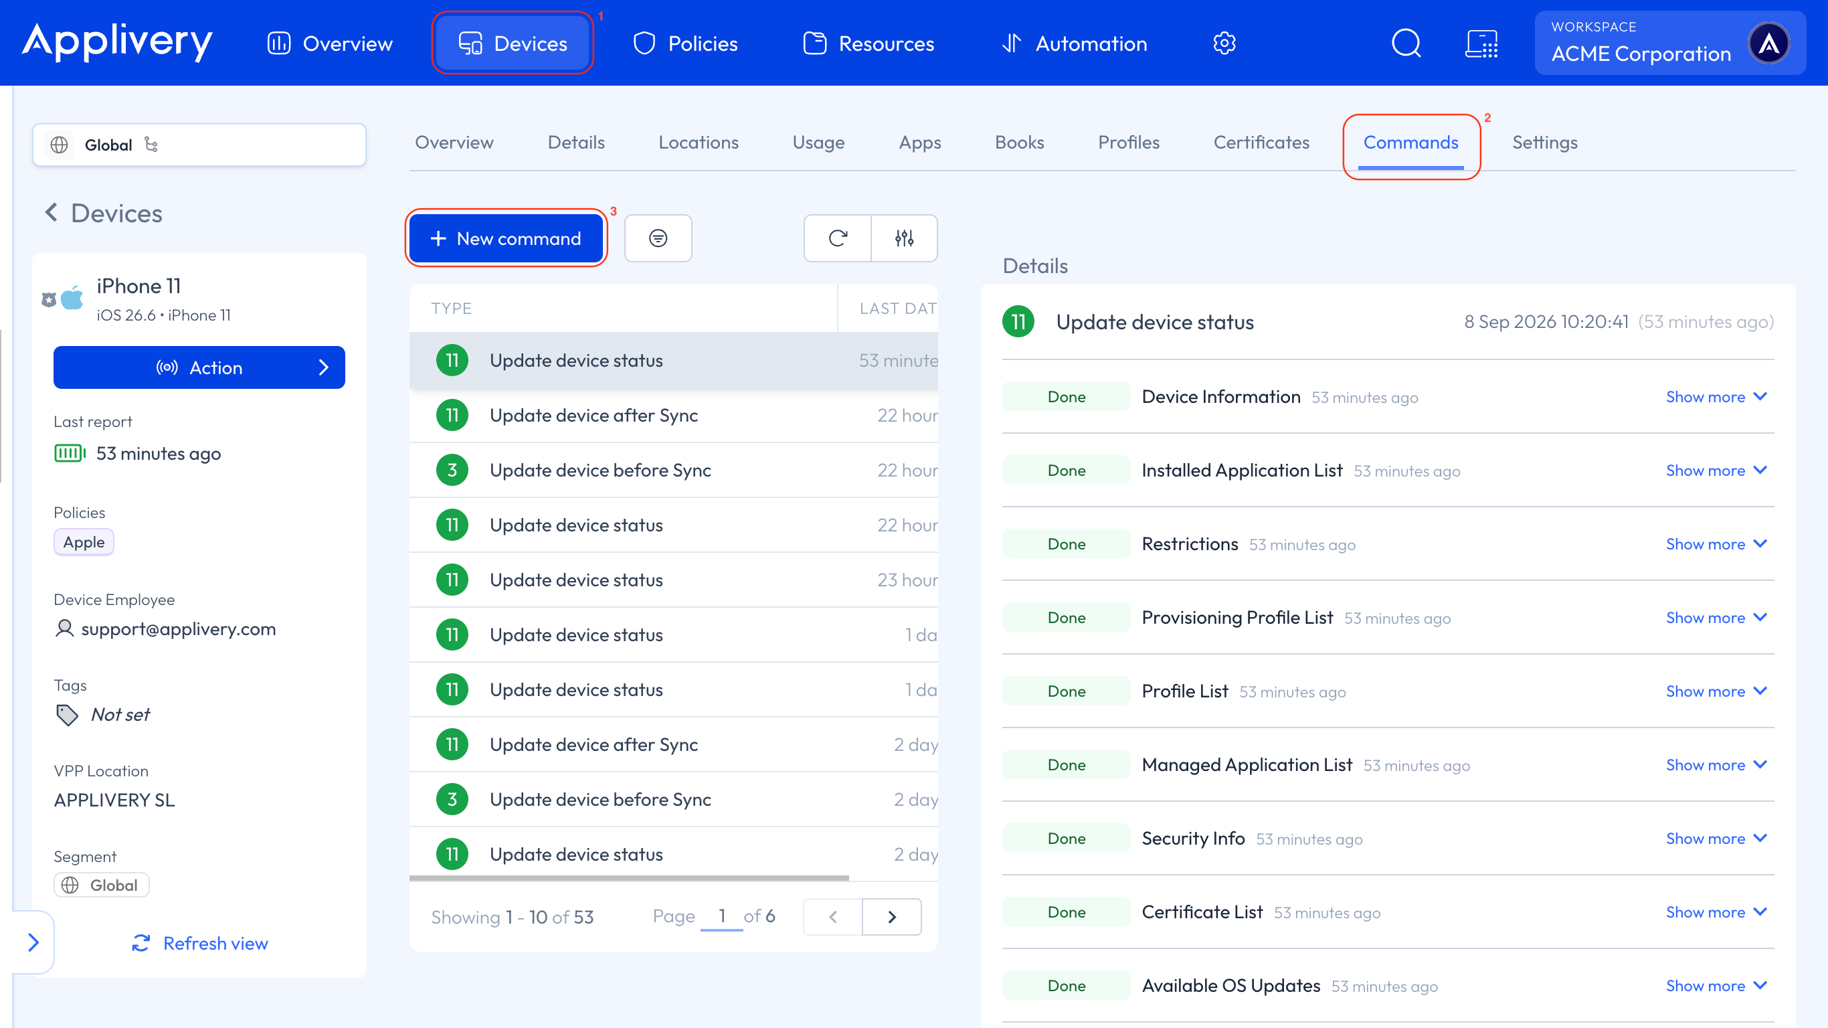Switch to the Certificates tab
The width and height of the screenshot is (1828, 1028).
coord(1261,143)
